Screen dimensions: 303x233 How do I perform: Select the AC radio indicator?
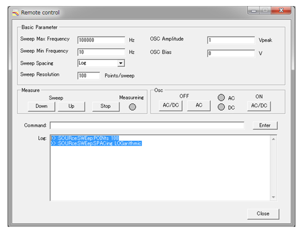221,98
